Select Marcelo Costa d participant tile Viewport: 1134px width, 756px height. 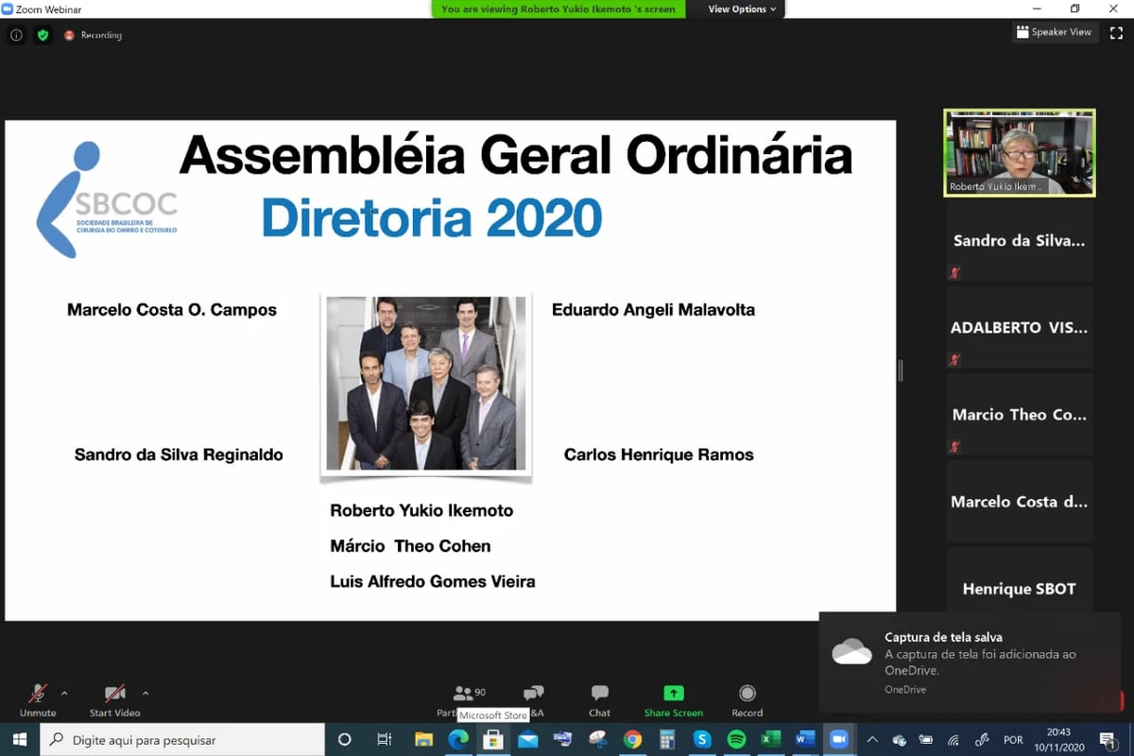[1020, 502]
